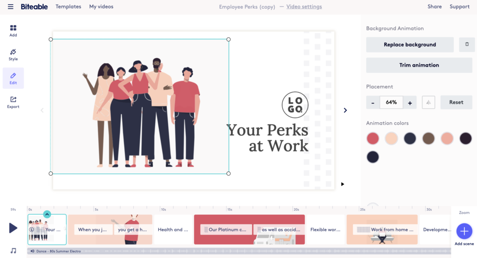
Task: Click the 64% placement value field
Action: [x=391, y=102]
